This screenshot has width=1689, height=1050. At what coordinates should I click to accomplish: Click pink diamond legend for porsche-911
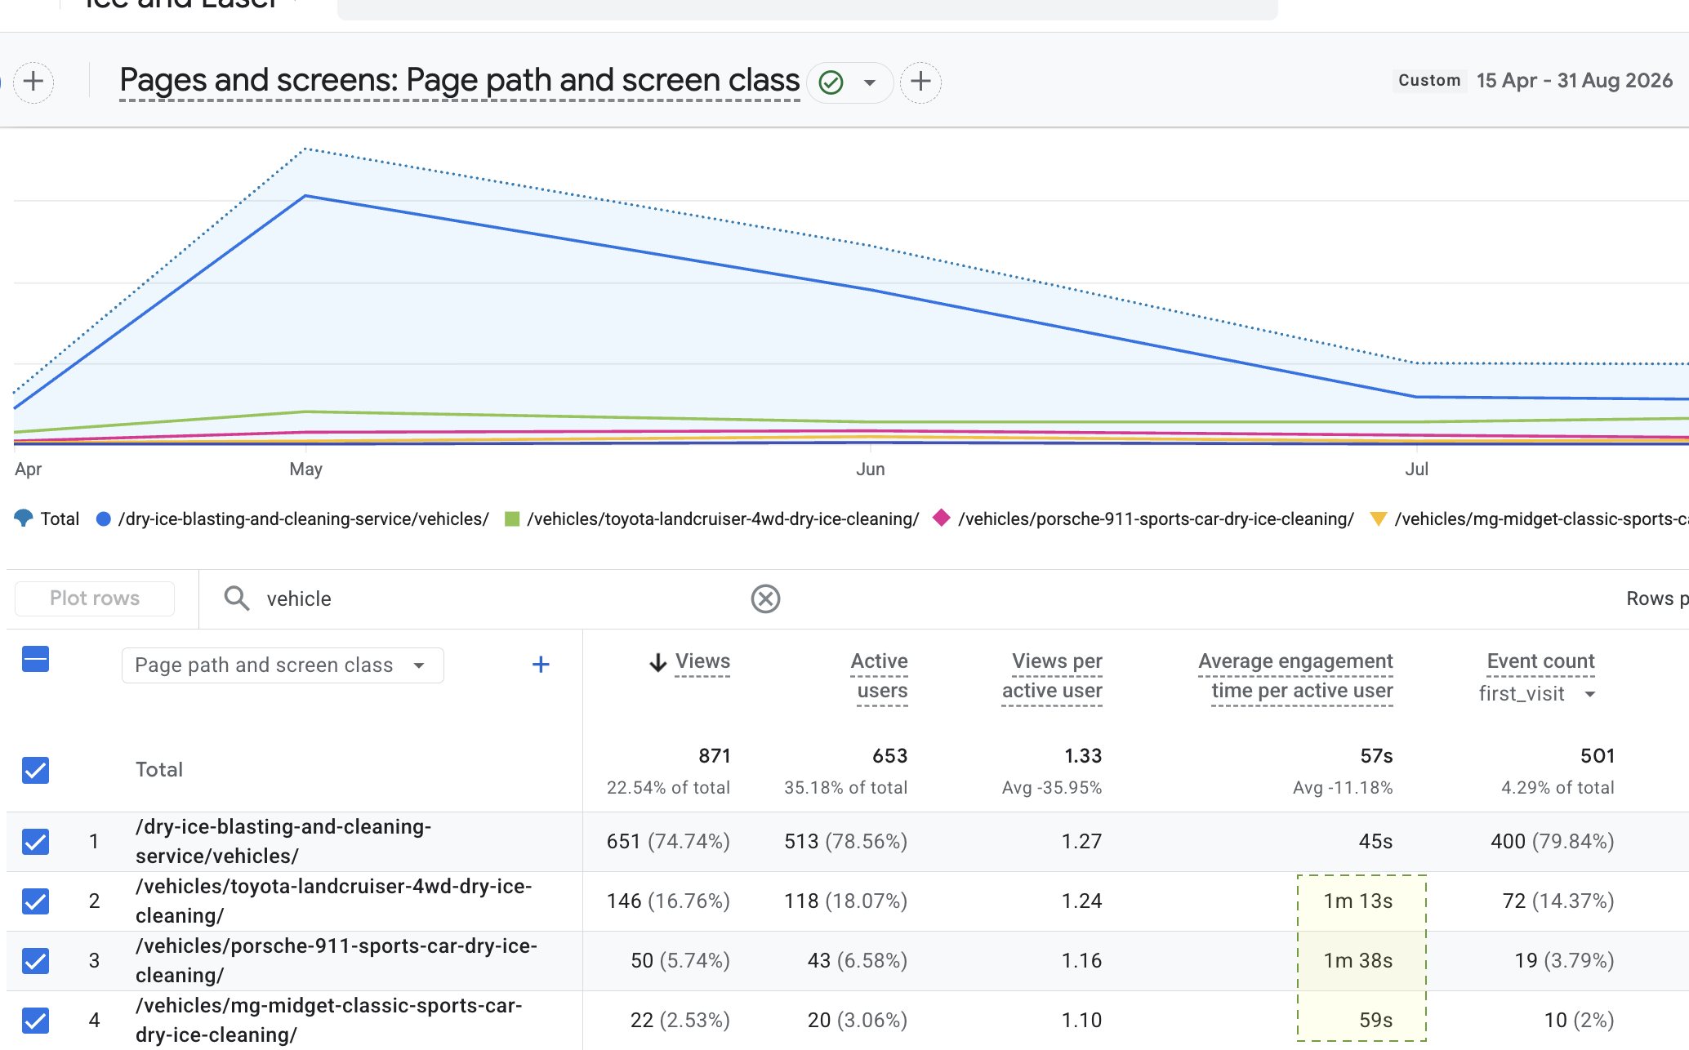(x=942, y=518)
